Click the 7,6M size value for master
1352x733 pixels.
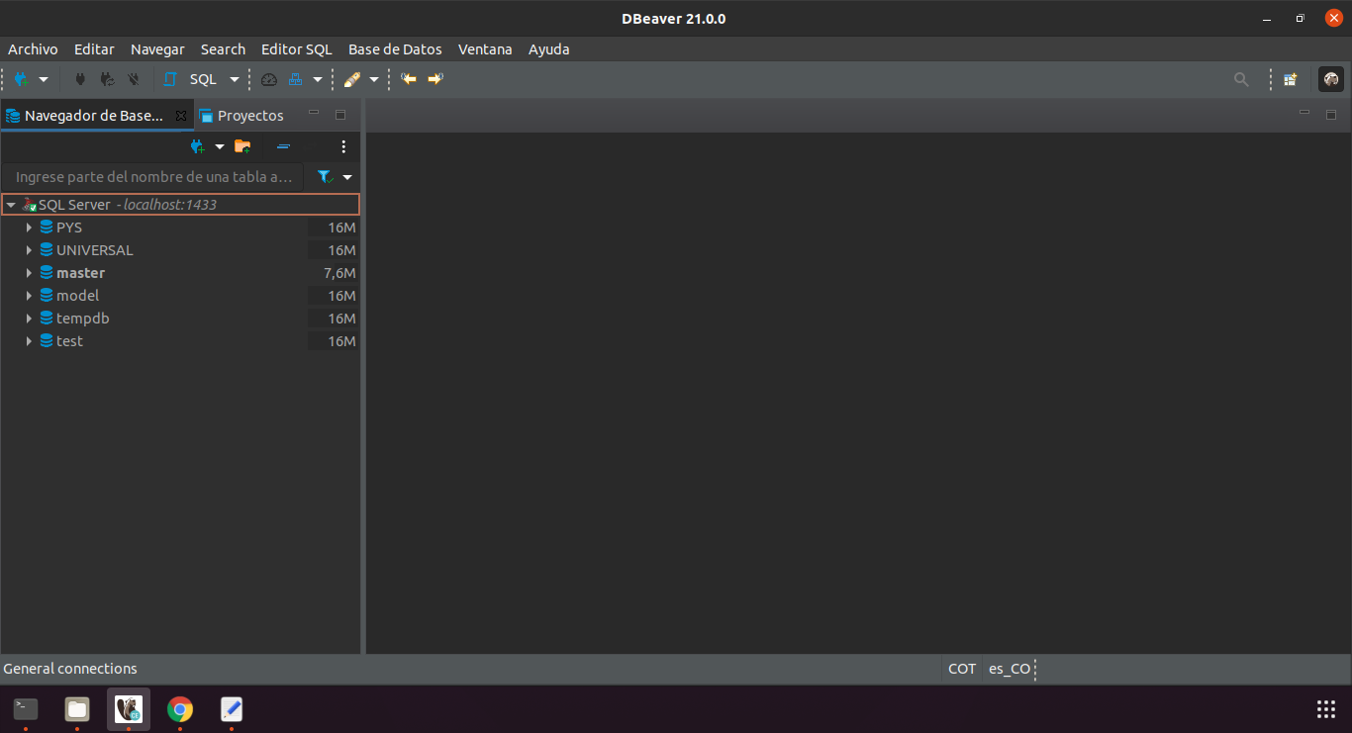click(x=339, y=273)
